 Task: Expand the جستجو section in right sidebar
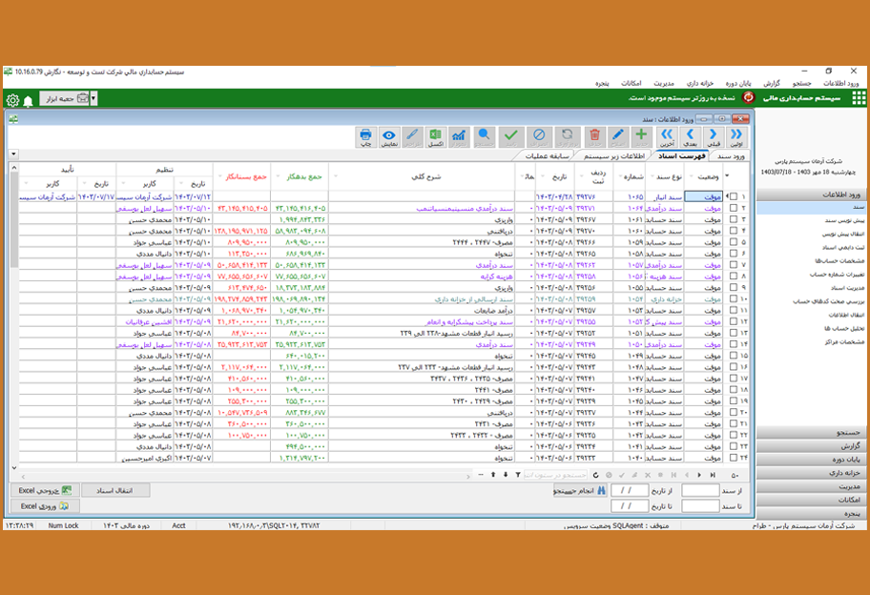pos(811,433)
